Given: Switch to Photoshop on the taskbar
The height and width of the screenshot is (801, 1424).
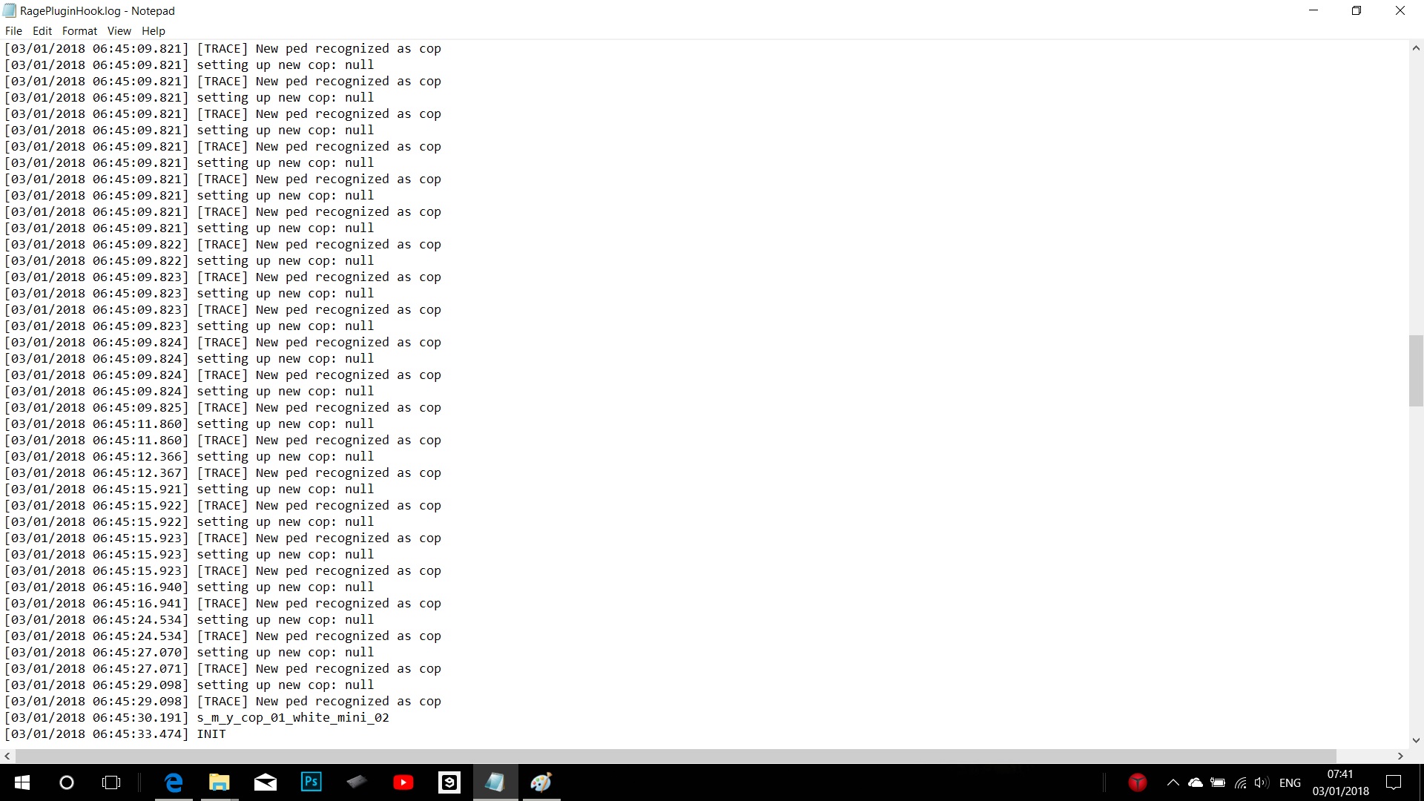Looking at the screenshot, I should point(311,782).
